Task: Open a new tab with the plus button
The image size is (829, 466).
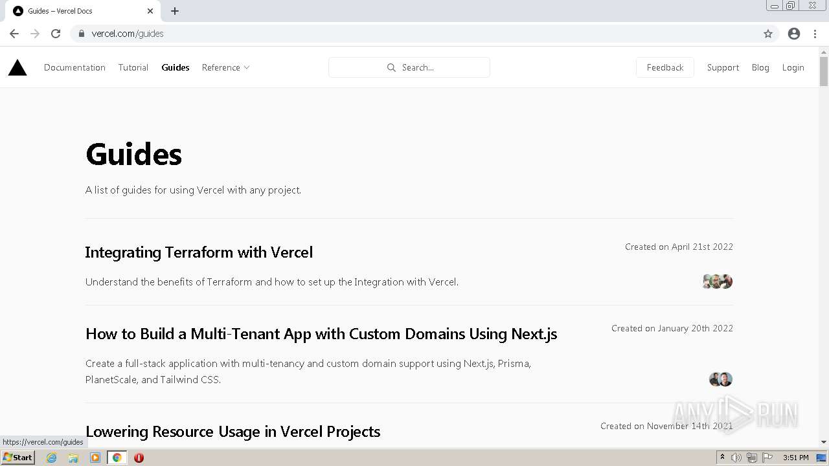Action: click(x=175, y=11)
